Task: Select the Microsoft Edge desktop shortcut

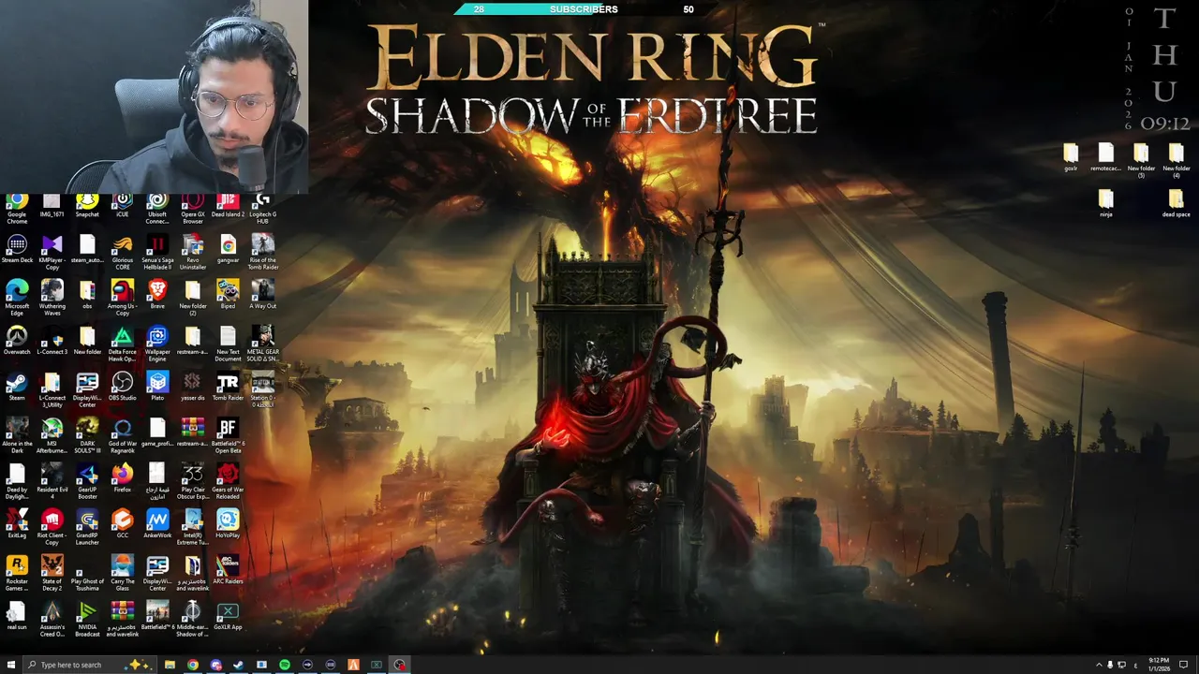Action: pyautogui.click(x=17, y=299)
